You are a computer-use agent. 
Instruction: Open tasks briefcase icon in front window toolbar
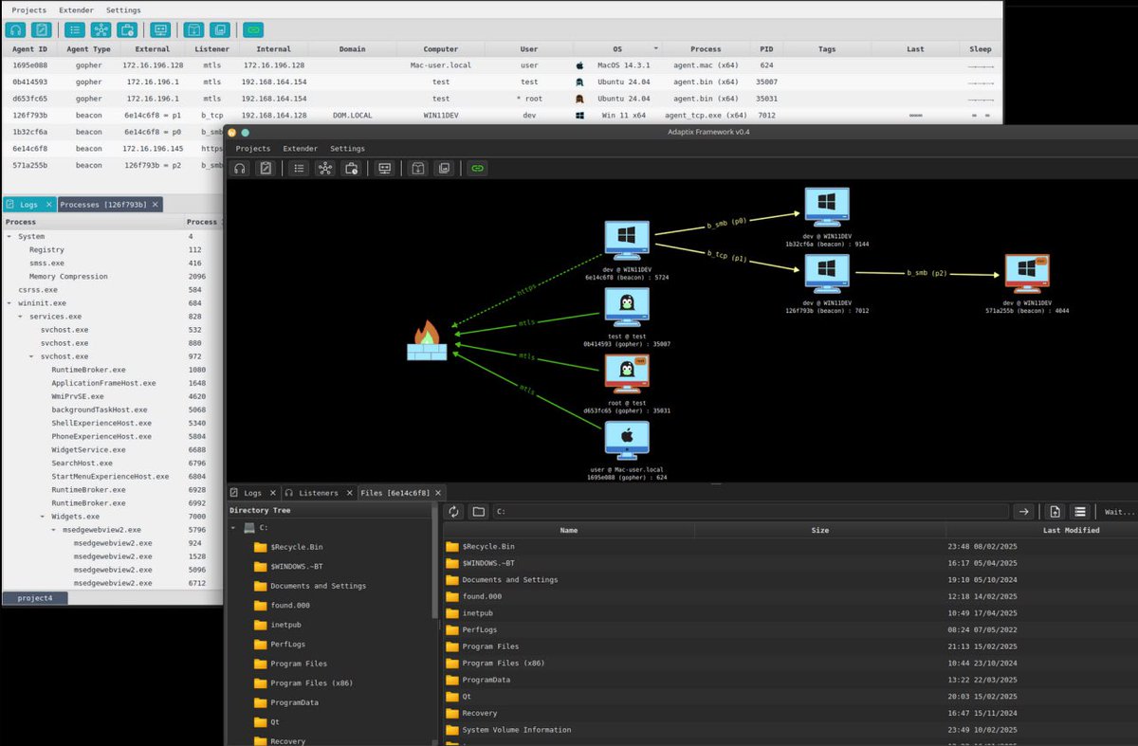(351, 168)
